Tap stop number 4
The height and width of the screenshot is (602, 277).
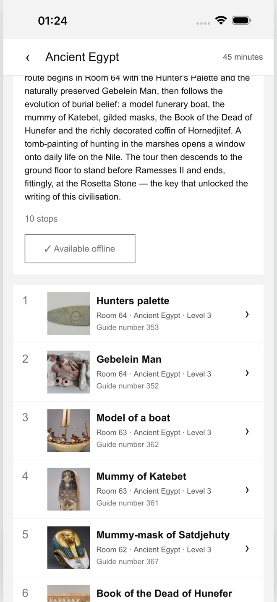25,476
